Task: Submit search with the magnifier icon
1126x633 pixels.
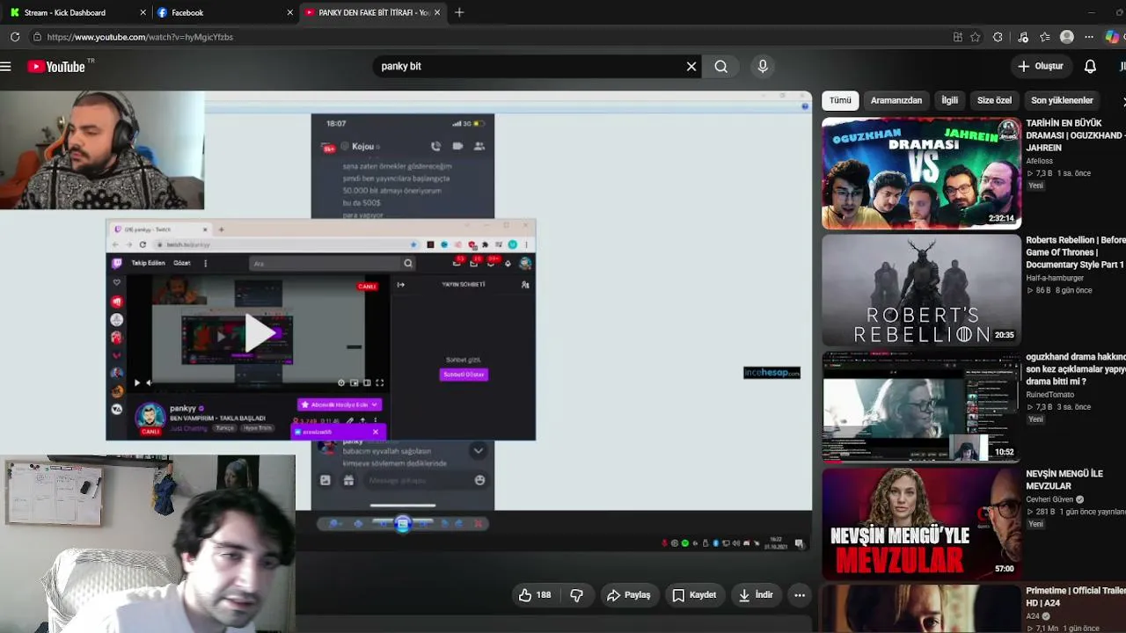Action: point(721,66)
